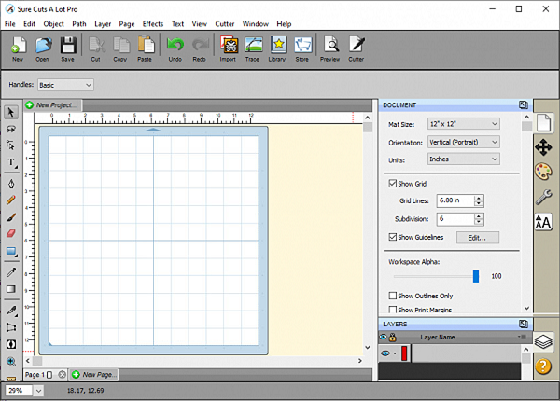Toggle all layers visibility in Layers header
This screenshot has height=401, width=560.
pos(384,337)
